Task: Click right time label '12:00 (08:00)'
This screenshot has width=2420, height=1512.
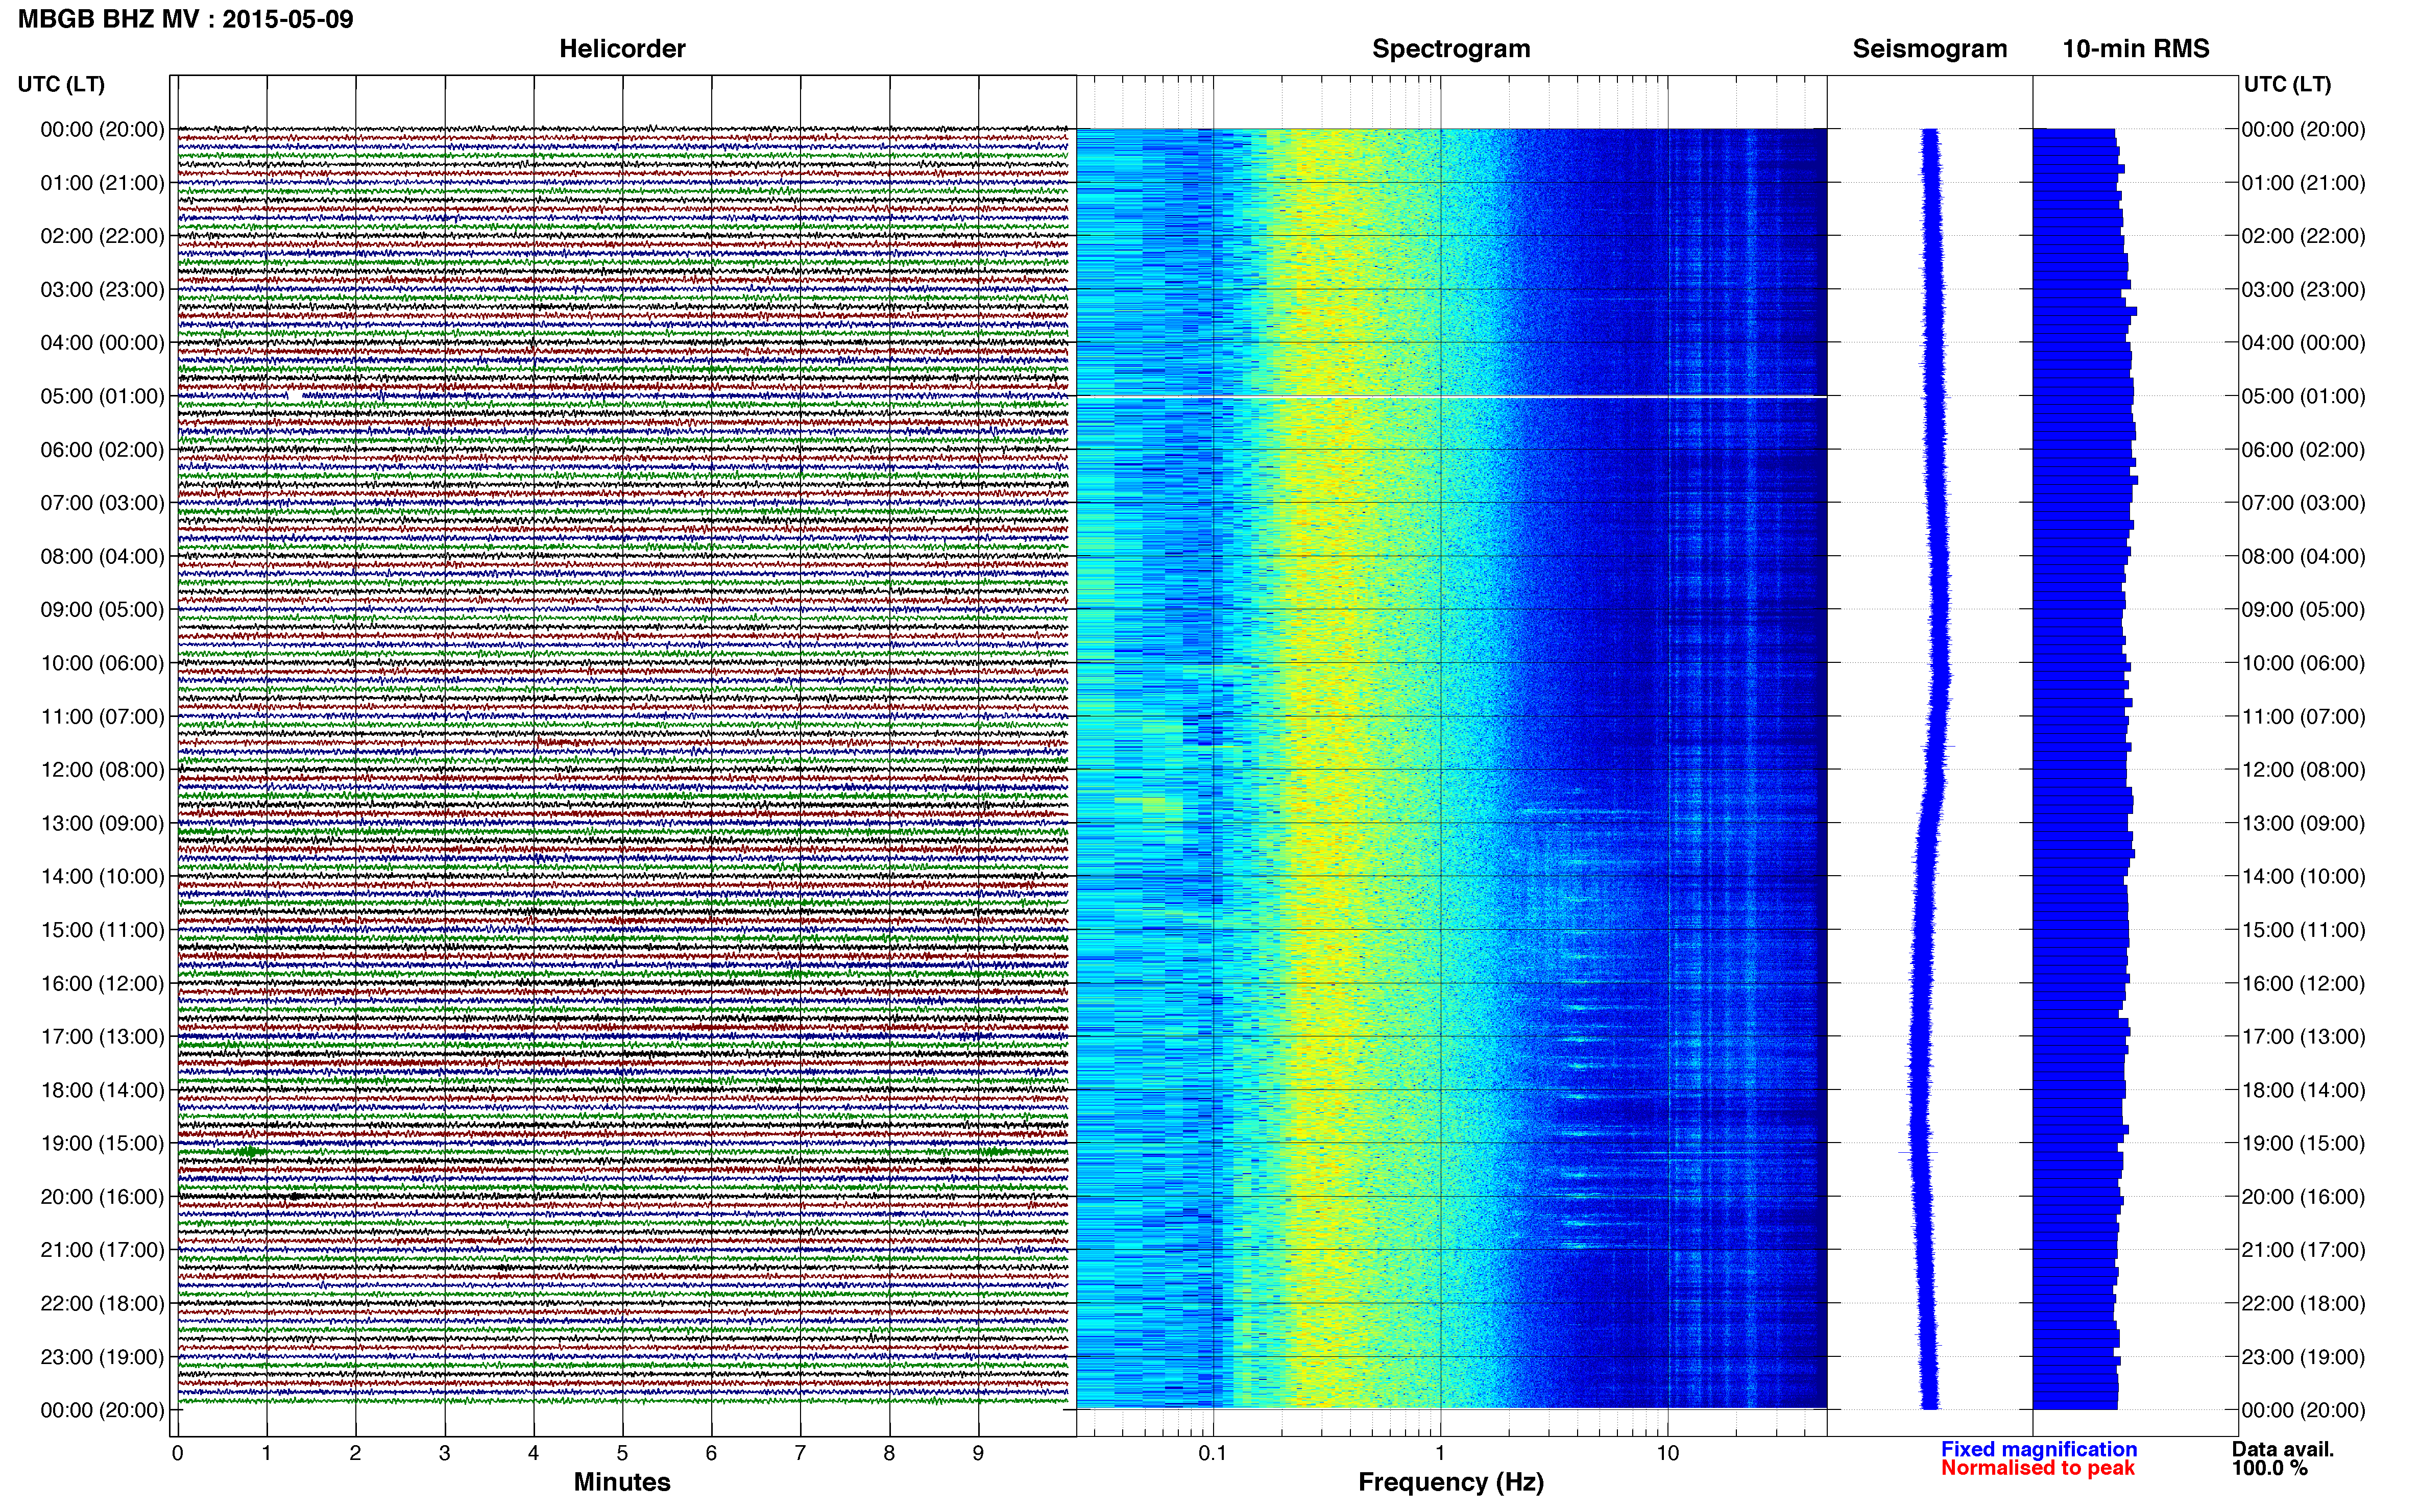Action: 2304,769
